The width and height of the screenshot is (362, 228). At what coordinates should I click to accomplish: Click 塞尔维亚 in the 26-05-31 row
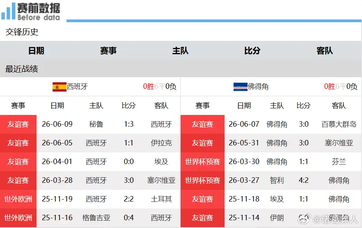point(339,143)
